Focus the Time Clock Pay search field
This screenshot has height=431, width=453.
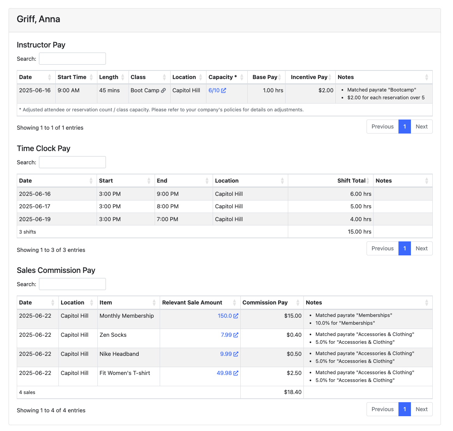(72, 162)
